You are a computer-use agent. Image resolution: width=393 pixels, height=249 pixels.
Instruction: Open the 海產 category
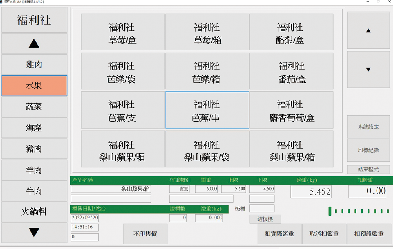click(34, 128)
